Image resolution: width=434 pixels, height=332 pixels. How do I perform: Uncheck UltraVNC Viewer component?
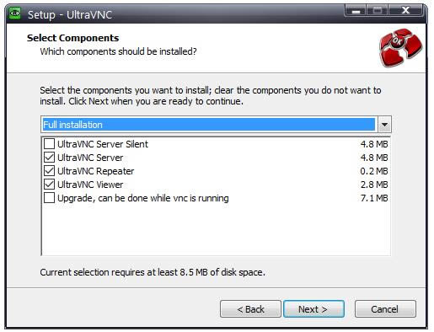tap(49, 185)
